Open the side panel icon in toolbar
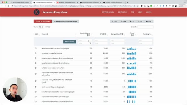Image resolution: width=187 pixels, height=105 pixels. pos(173,6)
